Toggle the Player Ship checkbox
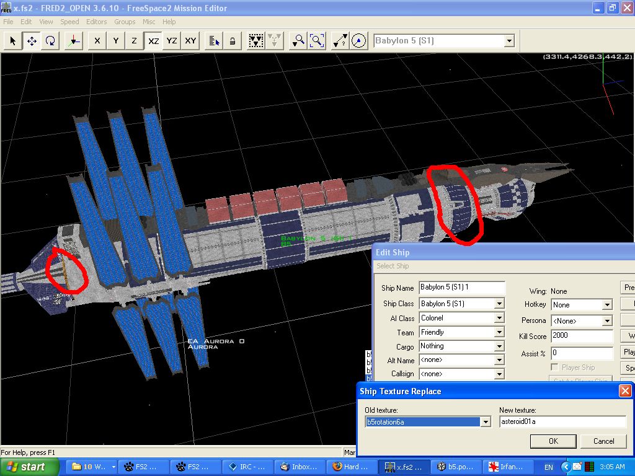635x476 pixels. [x=554, y=367]
